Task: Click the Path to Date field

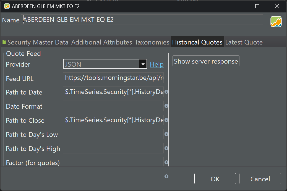Action: 113,92
